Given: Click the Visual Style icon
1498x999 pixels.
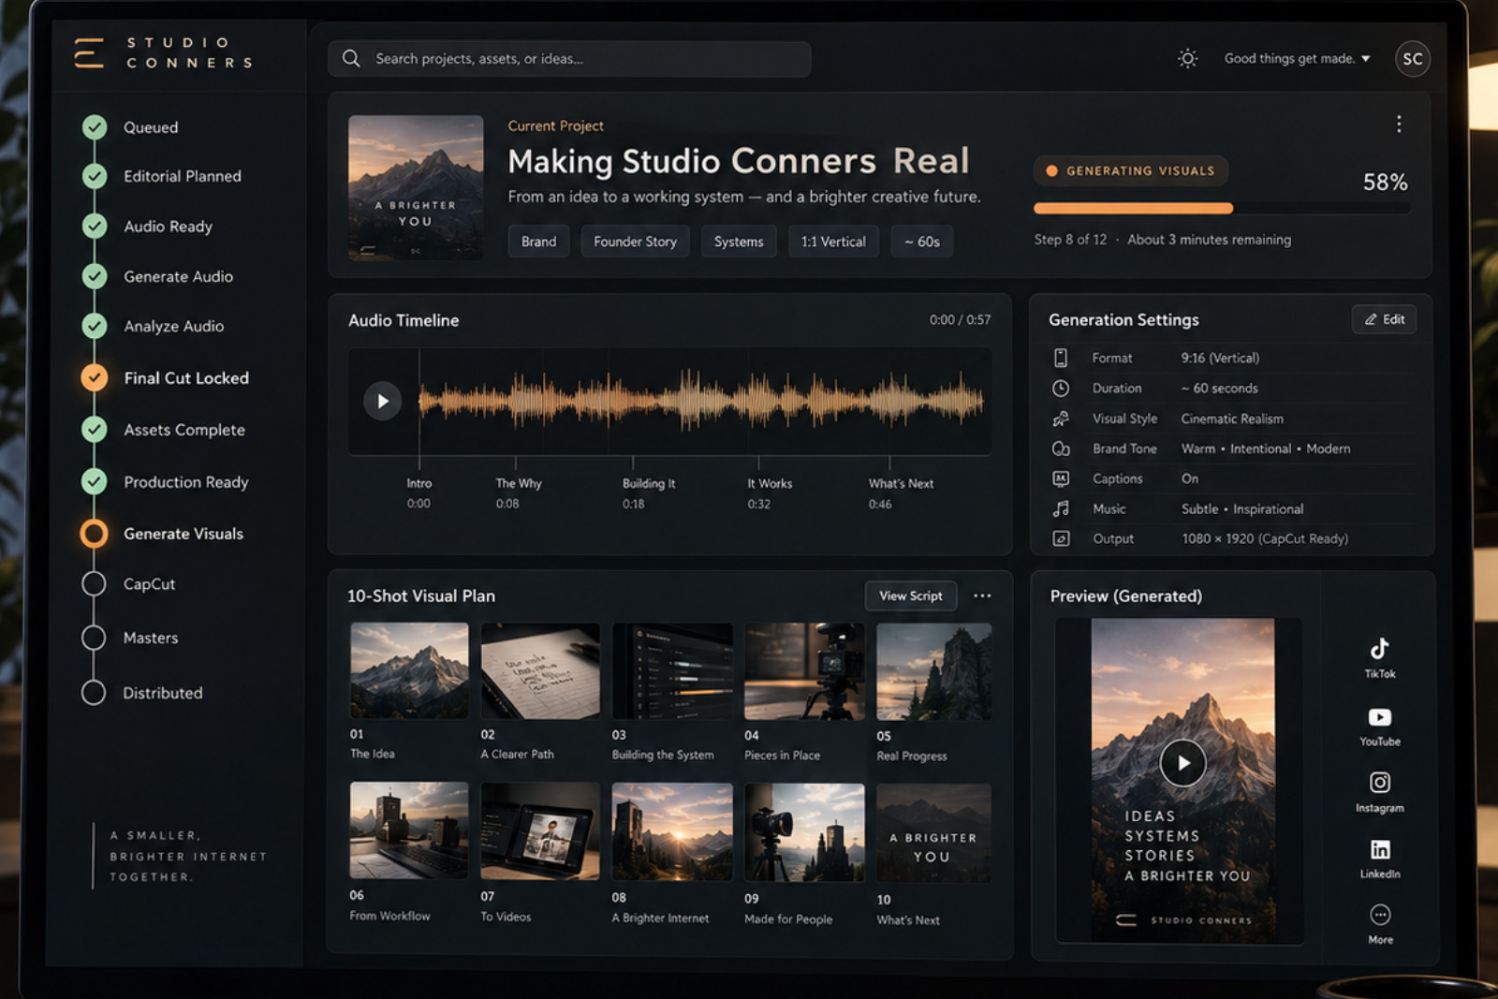Looking at the screenshot, I should (1061, 419).
